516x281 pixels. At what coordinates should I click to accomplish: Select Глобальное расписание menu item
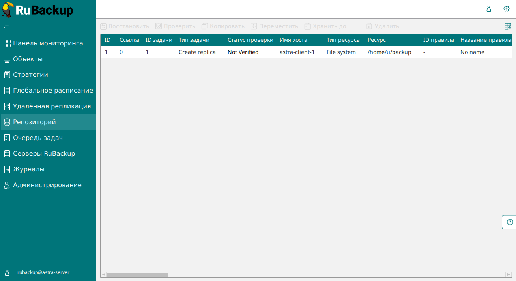(53, 91)
